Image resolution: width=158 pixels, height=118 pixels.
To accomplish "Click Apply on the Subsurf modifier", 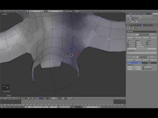I will point(134,60).
